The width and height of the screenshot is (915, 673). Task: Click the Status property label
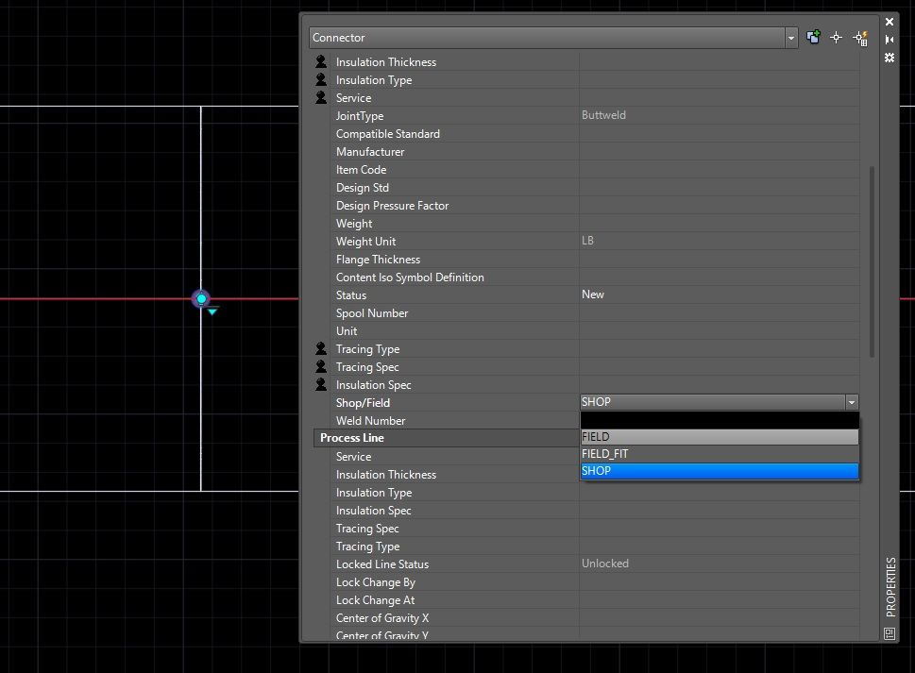(351, 295)
